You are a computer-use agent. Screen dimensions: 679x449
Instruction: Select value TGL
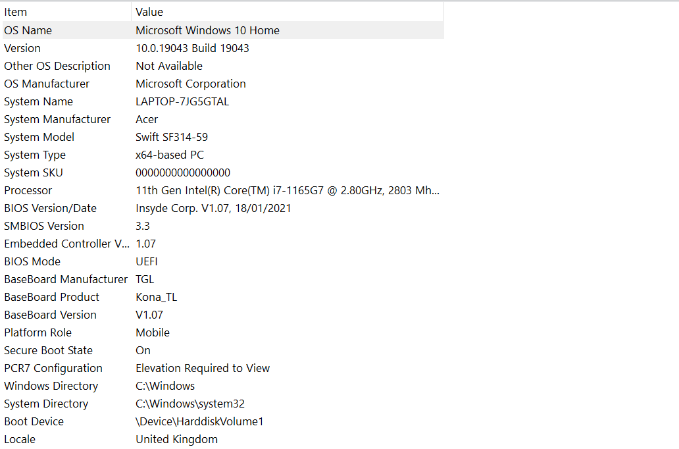(145, 279)
